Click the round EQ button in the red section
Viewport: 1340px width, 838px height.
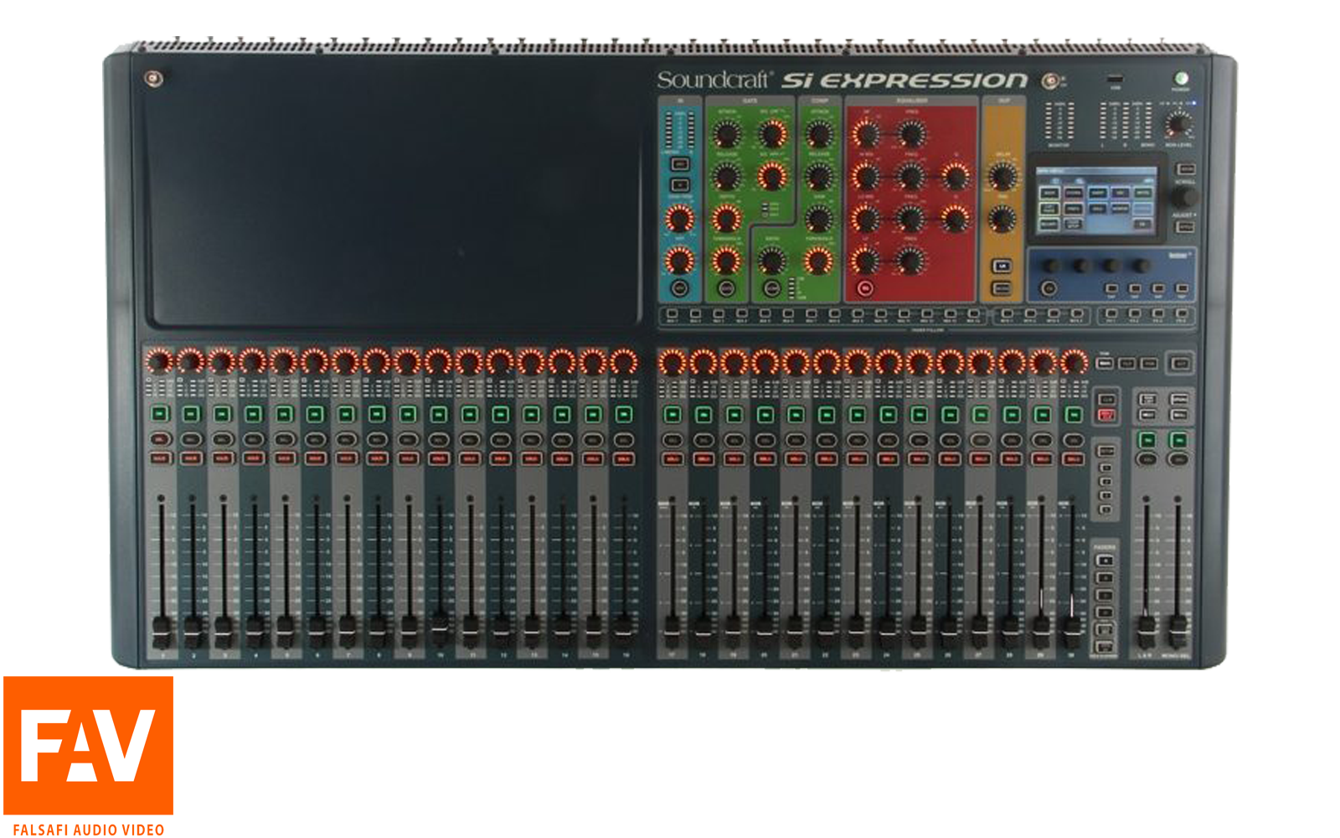tap(866, 288)
